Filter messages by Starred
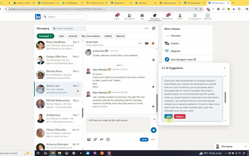The height and width of the screenshot is (156, 249). (120, 36)
